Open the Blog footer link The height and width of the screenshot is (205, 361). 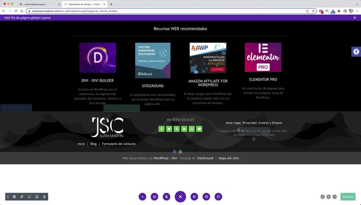[93, 144]
